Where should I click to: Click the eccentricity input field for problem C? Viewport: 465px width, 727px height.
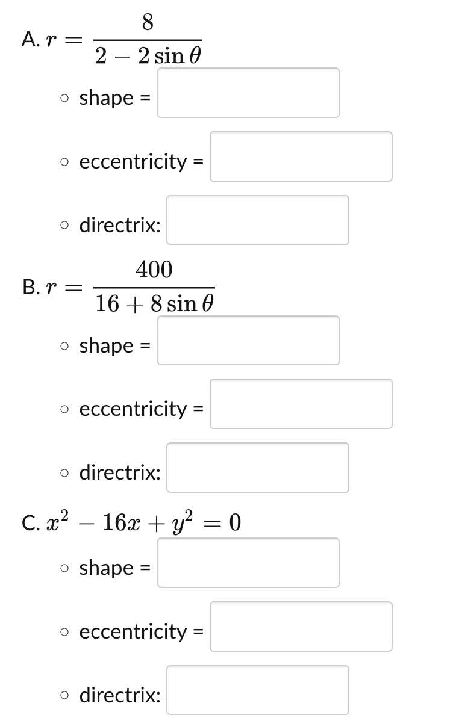tap(301, 626)
